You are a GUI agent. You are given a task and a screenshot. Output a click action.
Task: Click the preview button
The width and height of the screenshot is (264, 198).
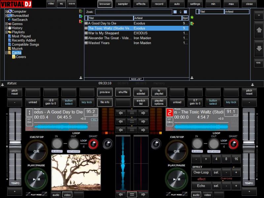click(105, 92)
